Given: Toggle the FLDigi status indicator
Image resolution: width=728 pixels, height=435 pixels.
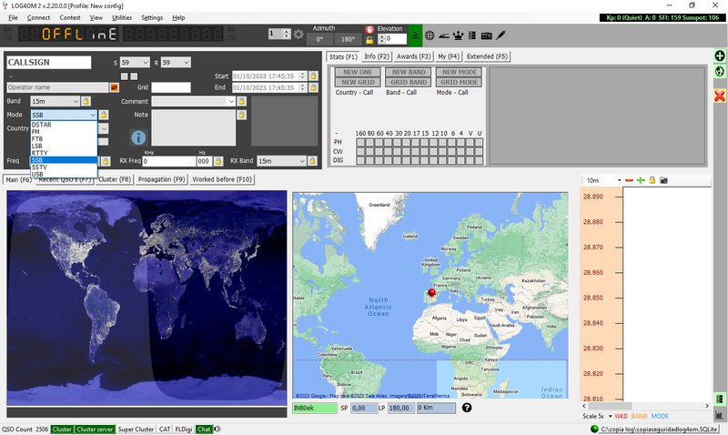Looking at the screenshot, I should [184, 430].
